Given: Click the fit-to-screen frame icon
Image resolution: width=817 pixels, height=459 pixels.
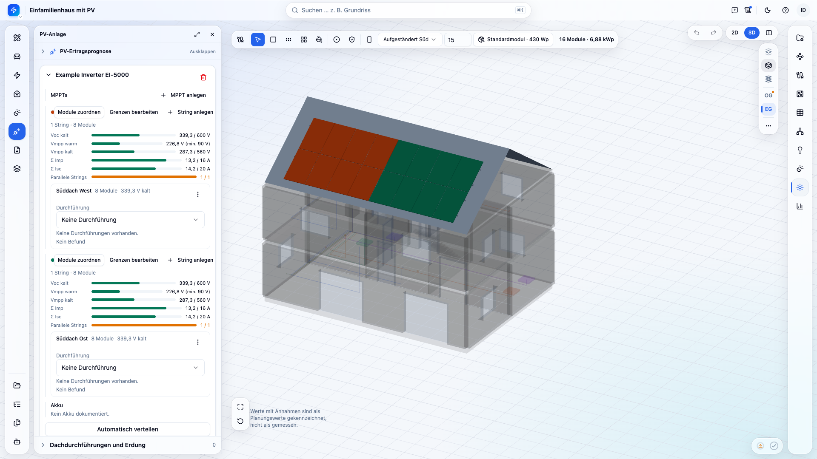Looking at the screenshot, I should pos(240,407).
